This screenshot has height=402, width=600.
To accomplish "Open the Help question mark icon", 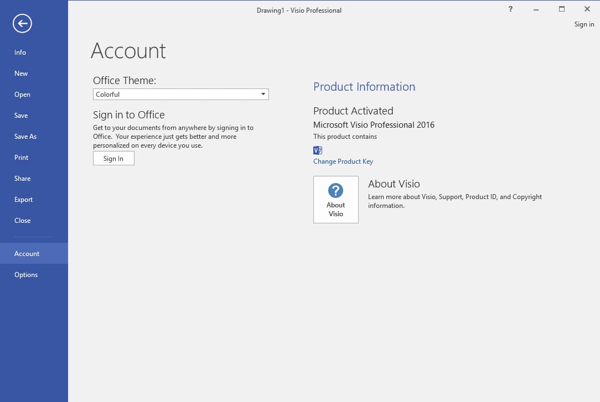I will coord(510,9).
